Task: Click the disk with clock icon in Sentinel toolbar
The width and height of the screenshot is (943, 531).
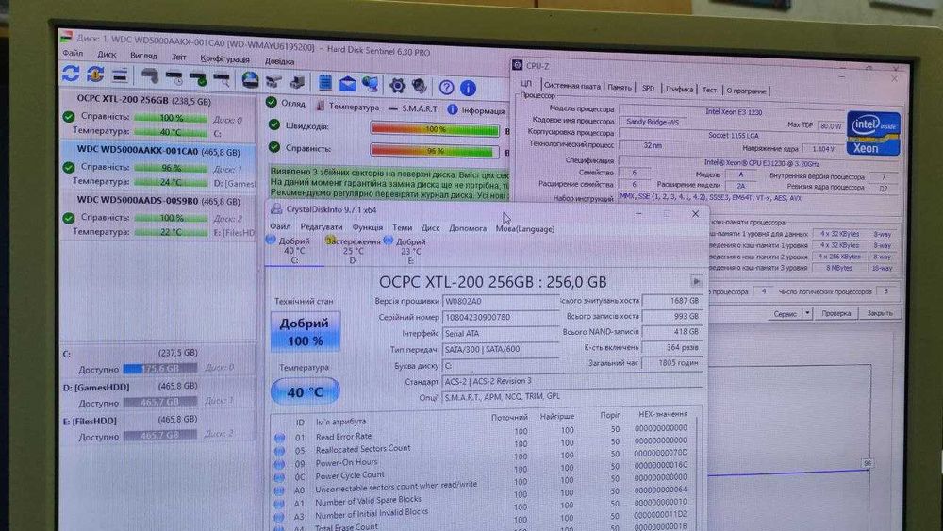Action: pyautogui.click(x=174, y=77)
